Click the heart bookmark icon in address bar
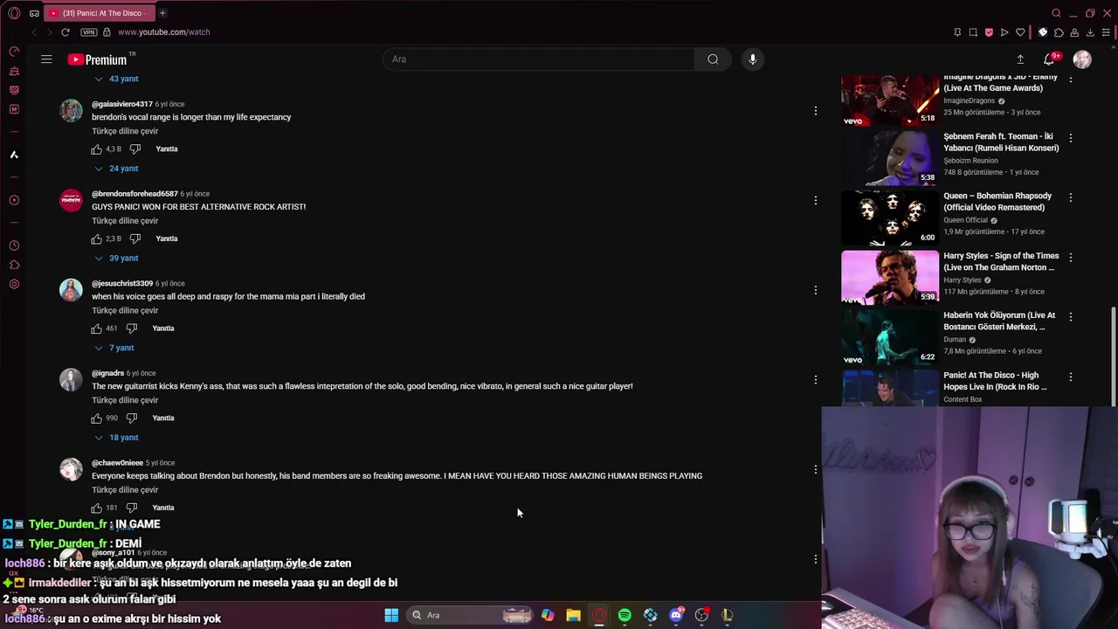This screenshot has width=1118, height=629. 1020,32
